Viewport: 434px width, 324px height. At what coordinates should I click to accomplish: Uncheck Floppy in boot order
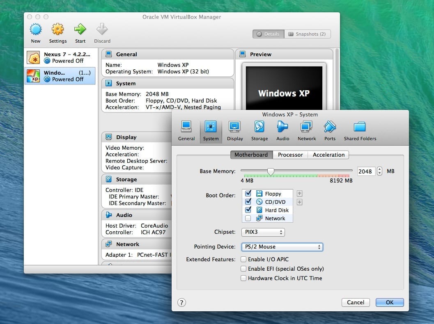248,193
